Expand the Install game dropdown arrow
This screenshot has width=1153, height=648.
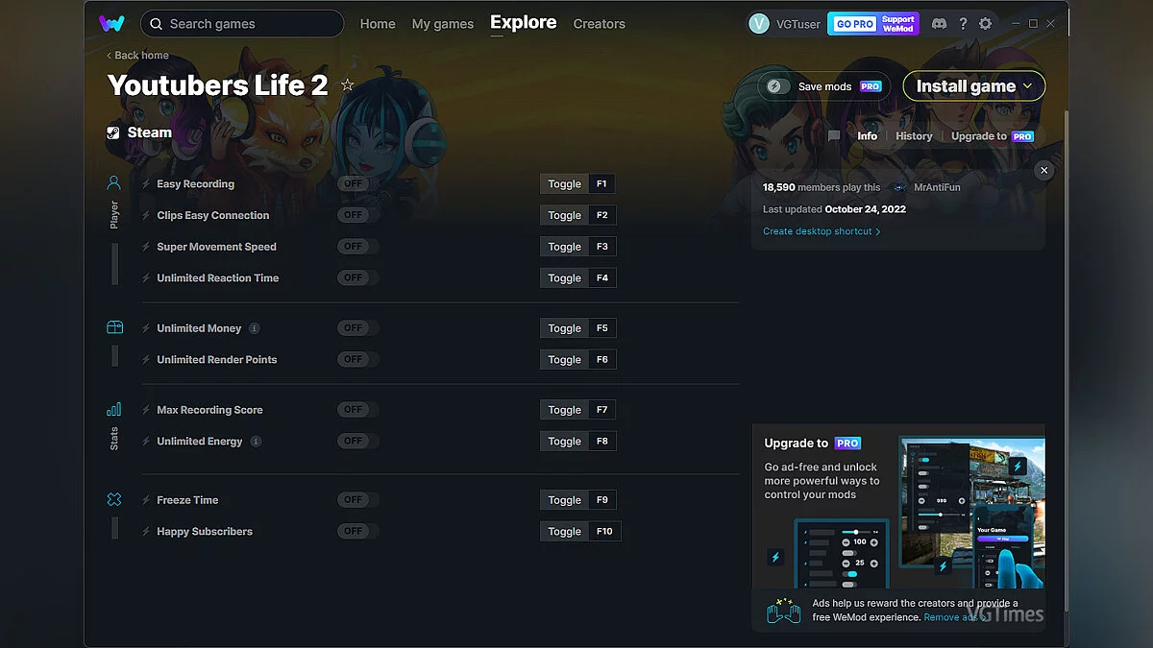[1027, 86]
